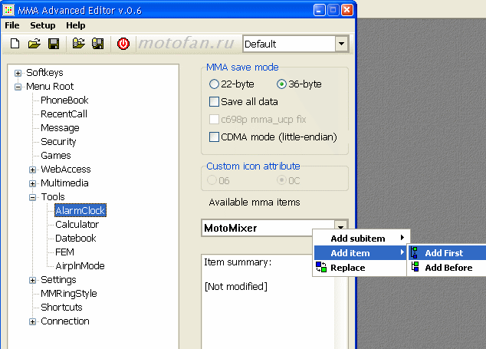Select PhoneBook in the tree
Screen dimensions: 486x349
[x=64, y=100]
